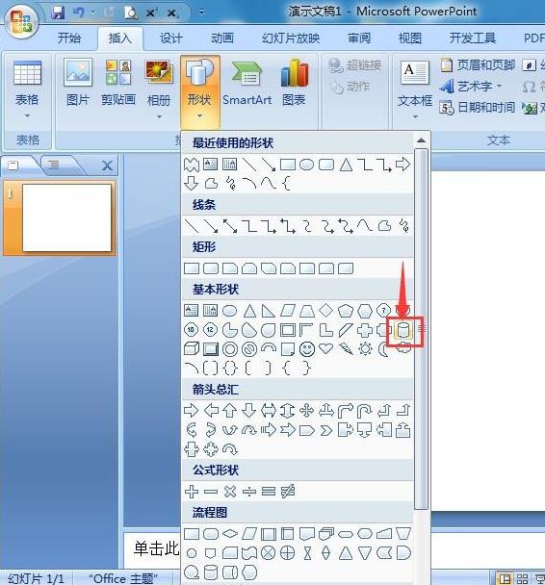Select the right triangle basic shape
The width and height of the screenshot is (545, 585).
tap(269, 311)
